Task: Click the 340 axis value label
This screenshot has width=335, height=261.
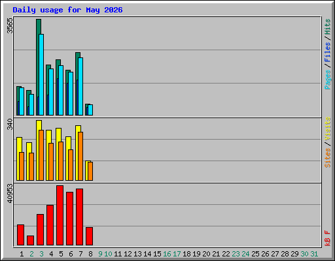Action: [10, 124]
